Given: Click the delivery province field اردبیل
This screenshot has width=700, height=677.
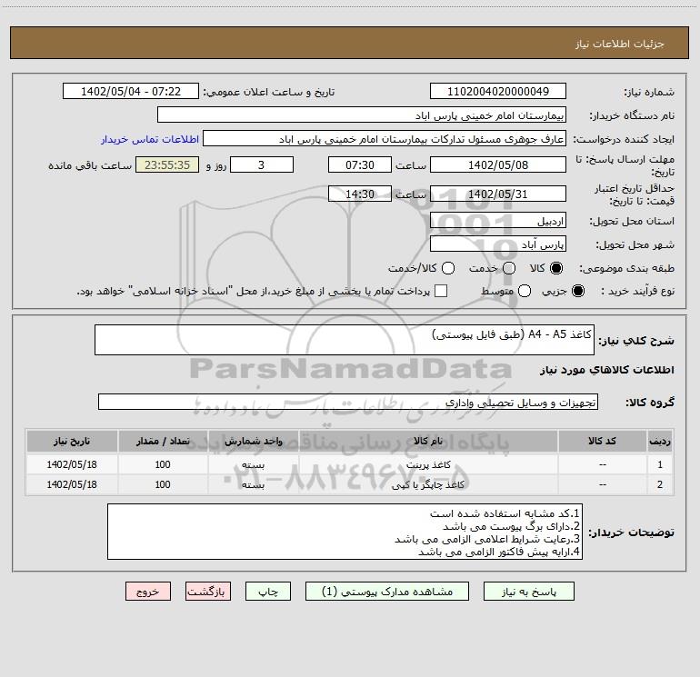Looking at the screenshot, I should 498,220.
